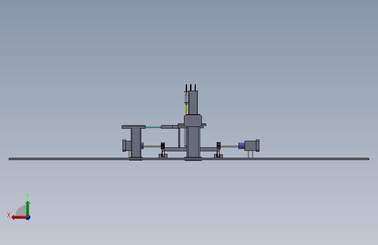Click the red X axis arrow of the triad
This screenshot has width=378, height=245.
pyautogui.click(x=19, y=218)
